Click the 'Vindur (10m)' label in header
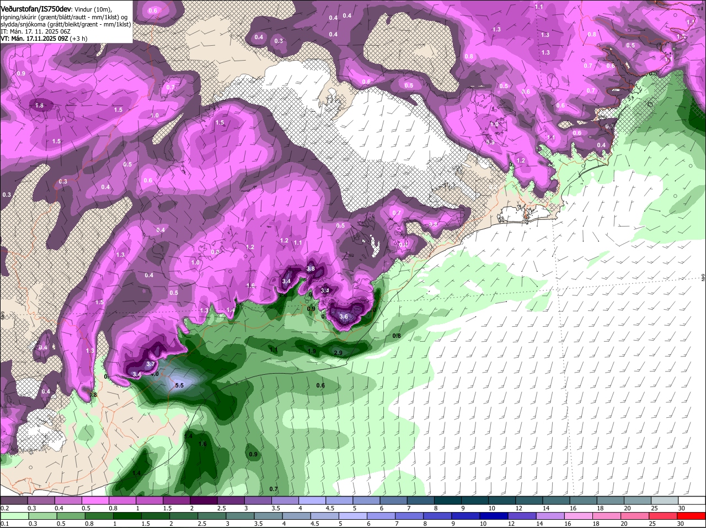Viewport: 706px width, 528px height. coord(93,9)
